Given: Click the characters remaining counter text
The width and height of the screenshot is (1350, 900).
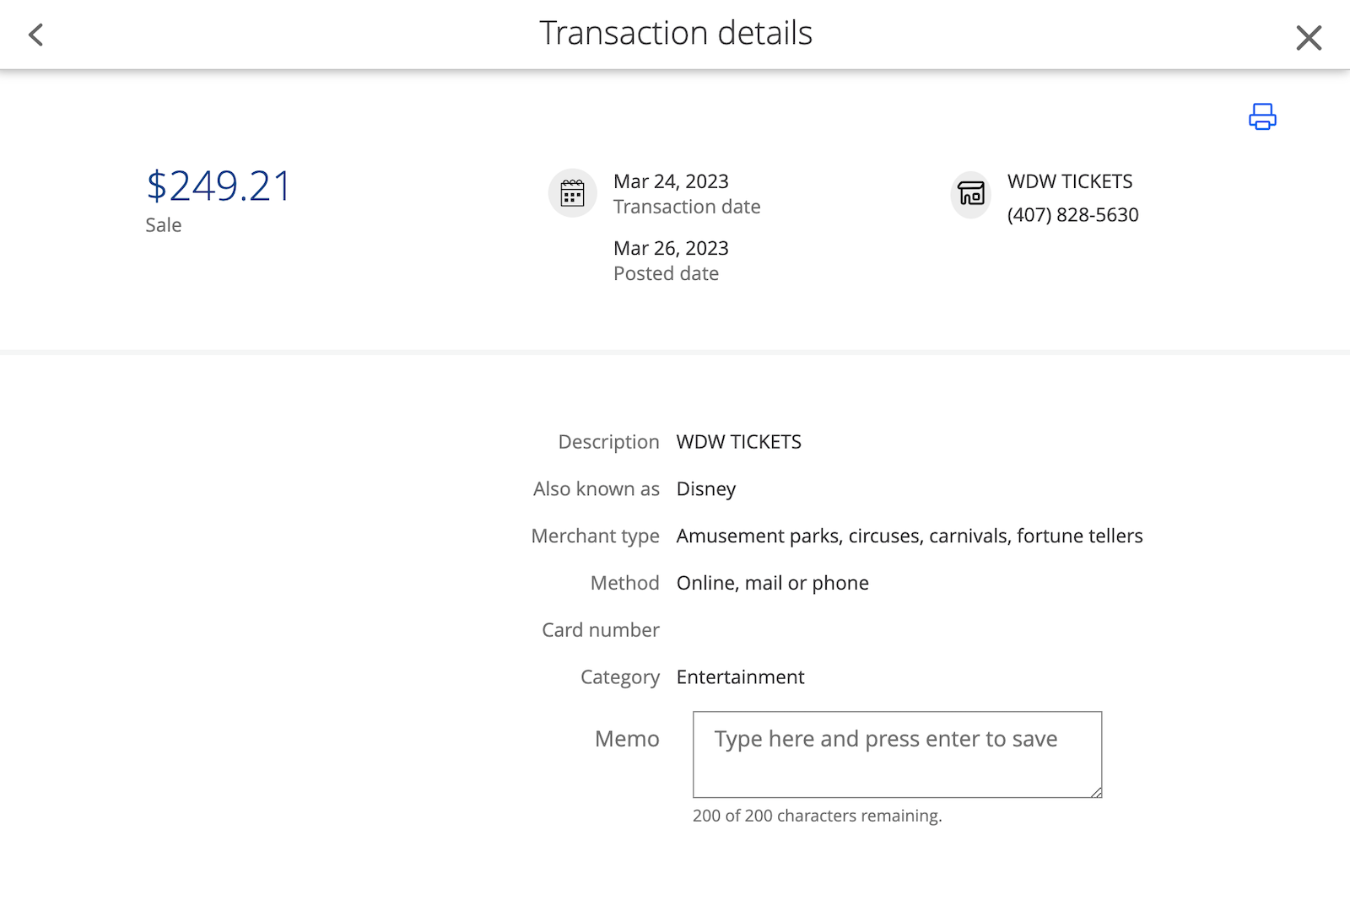Looking at the screenshot, I should (x=817, y=816).
